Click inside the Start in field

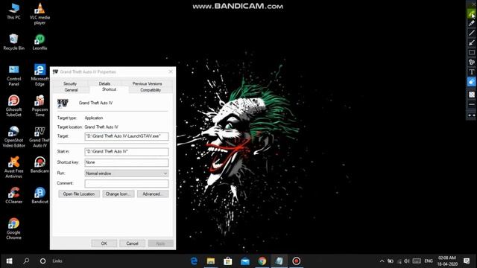[x=127, y=152]
